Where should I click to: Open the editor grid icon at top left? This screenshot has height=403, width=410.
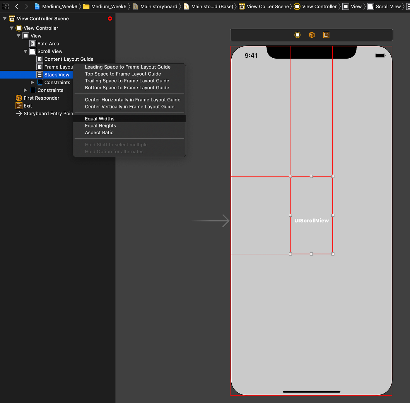pyautogui.click(x=5, y=6)
